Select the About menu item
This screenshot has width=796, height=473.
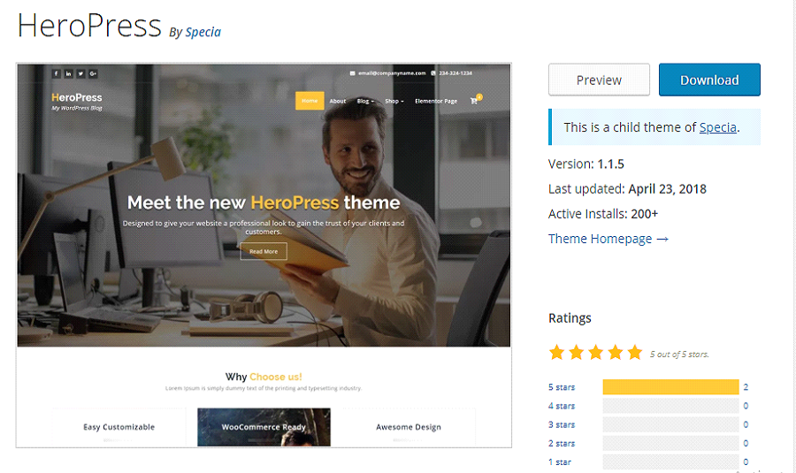click(x=338, y=101)
